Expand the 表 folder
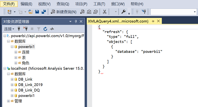 pos(16,57)
